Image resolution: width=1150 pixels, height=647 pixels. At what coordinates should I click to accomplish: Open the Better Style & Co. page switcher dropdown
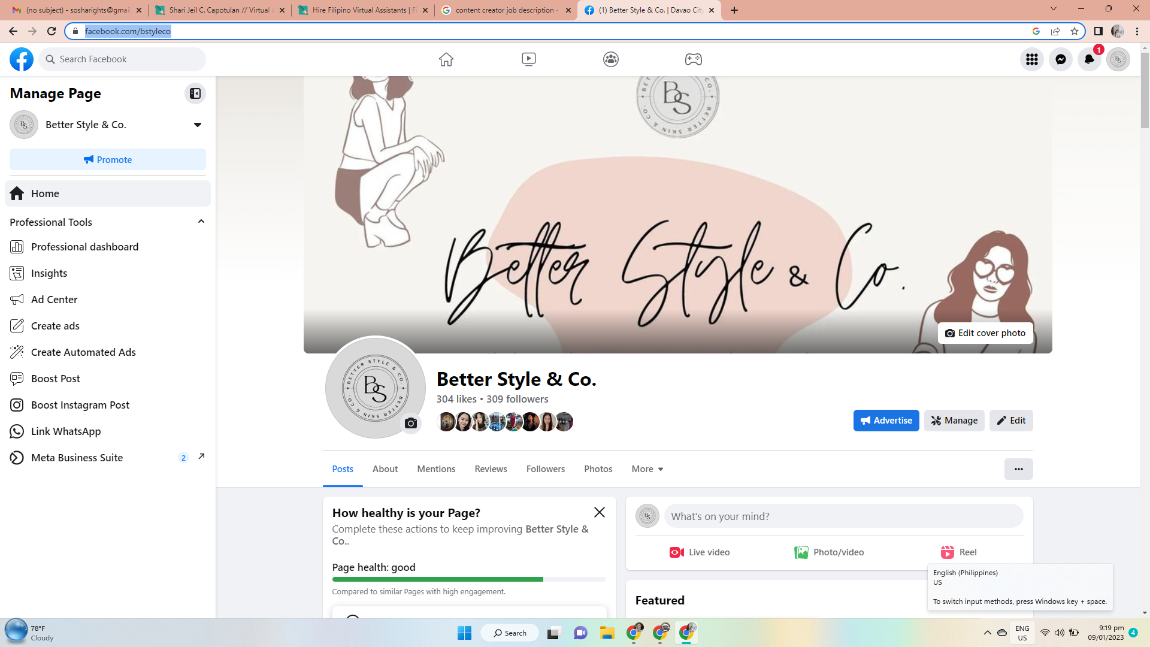pyautogui.click(x=197, y=125)
